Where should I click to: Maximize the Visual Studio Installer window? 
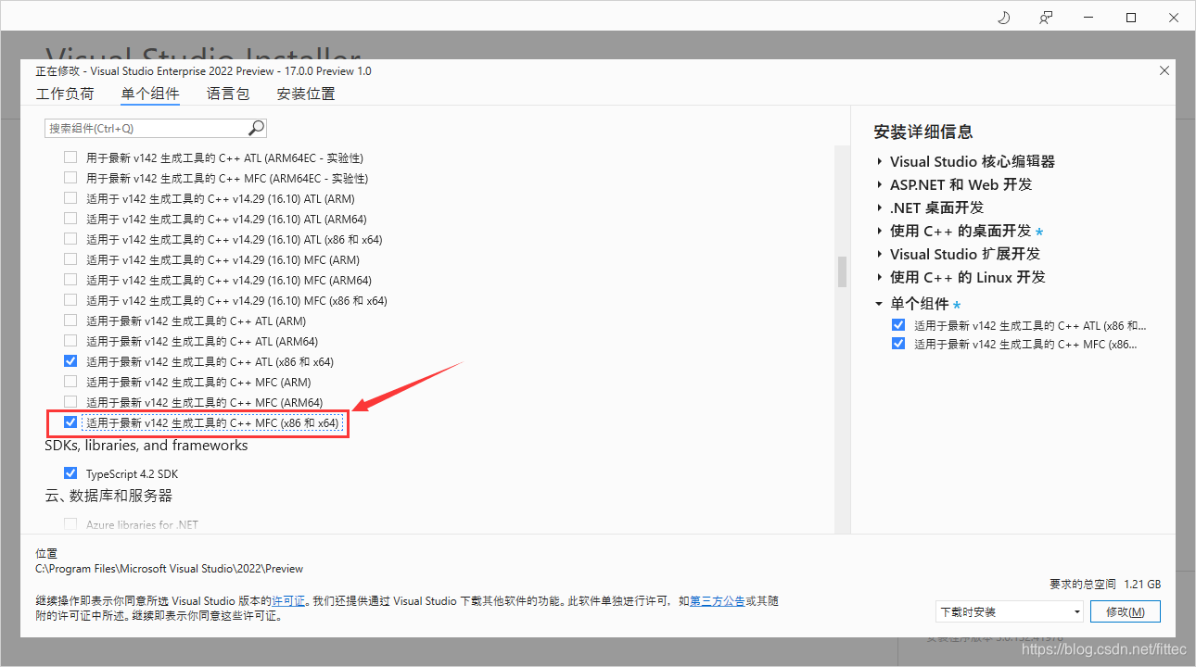(1131, 18)
